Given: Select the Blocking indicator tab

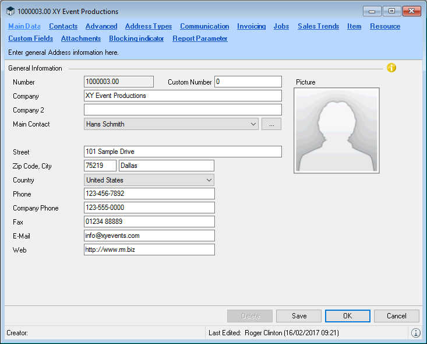Looking at the screenshot, I should [x=136, y=38].
